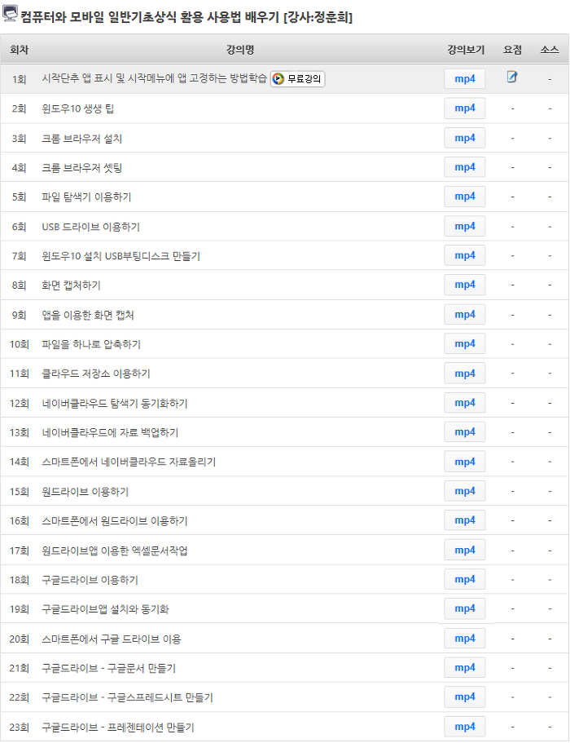Play mp4 for lecture 12회
The width and height of the screenshot is (570, 743).
tap(464, 403)
